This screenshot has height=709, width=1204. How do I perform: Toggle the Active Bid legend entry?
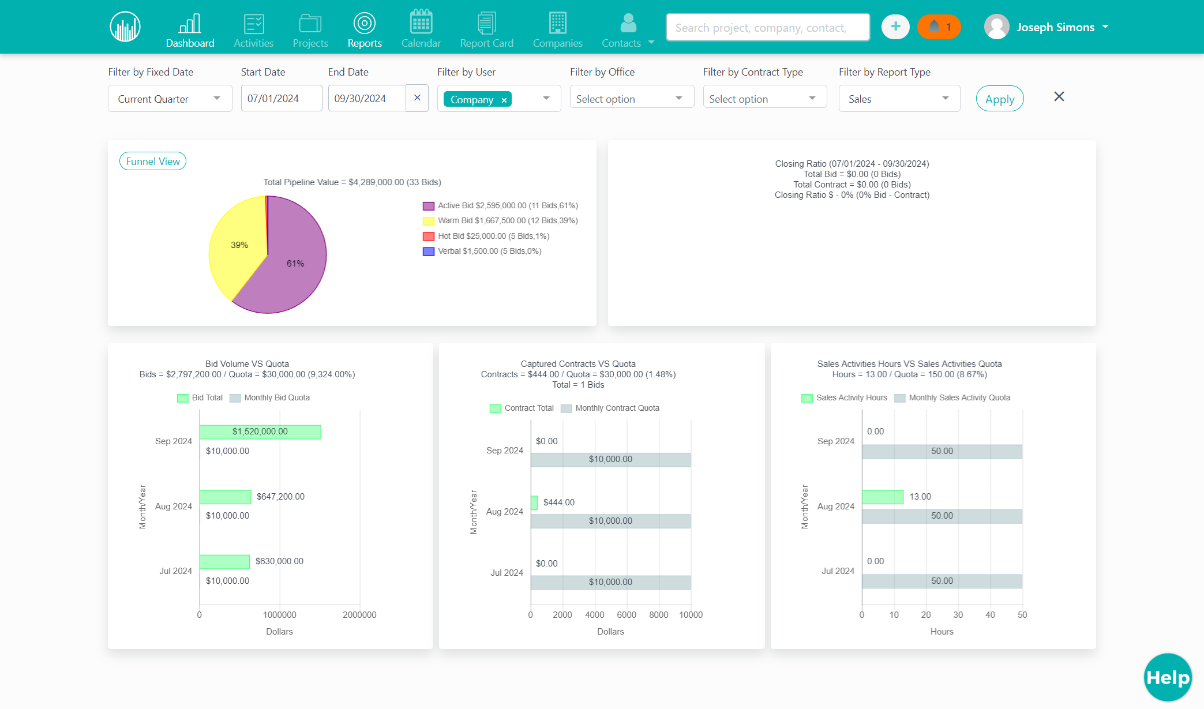pyautogui.click(x=500, y=205)
